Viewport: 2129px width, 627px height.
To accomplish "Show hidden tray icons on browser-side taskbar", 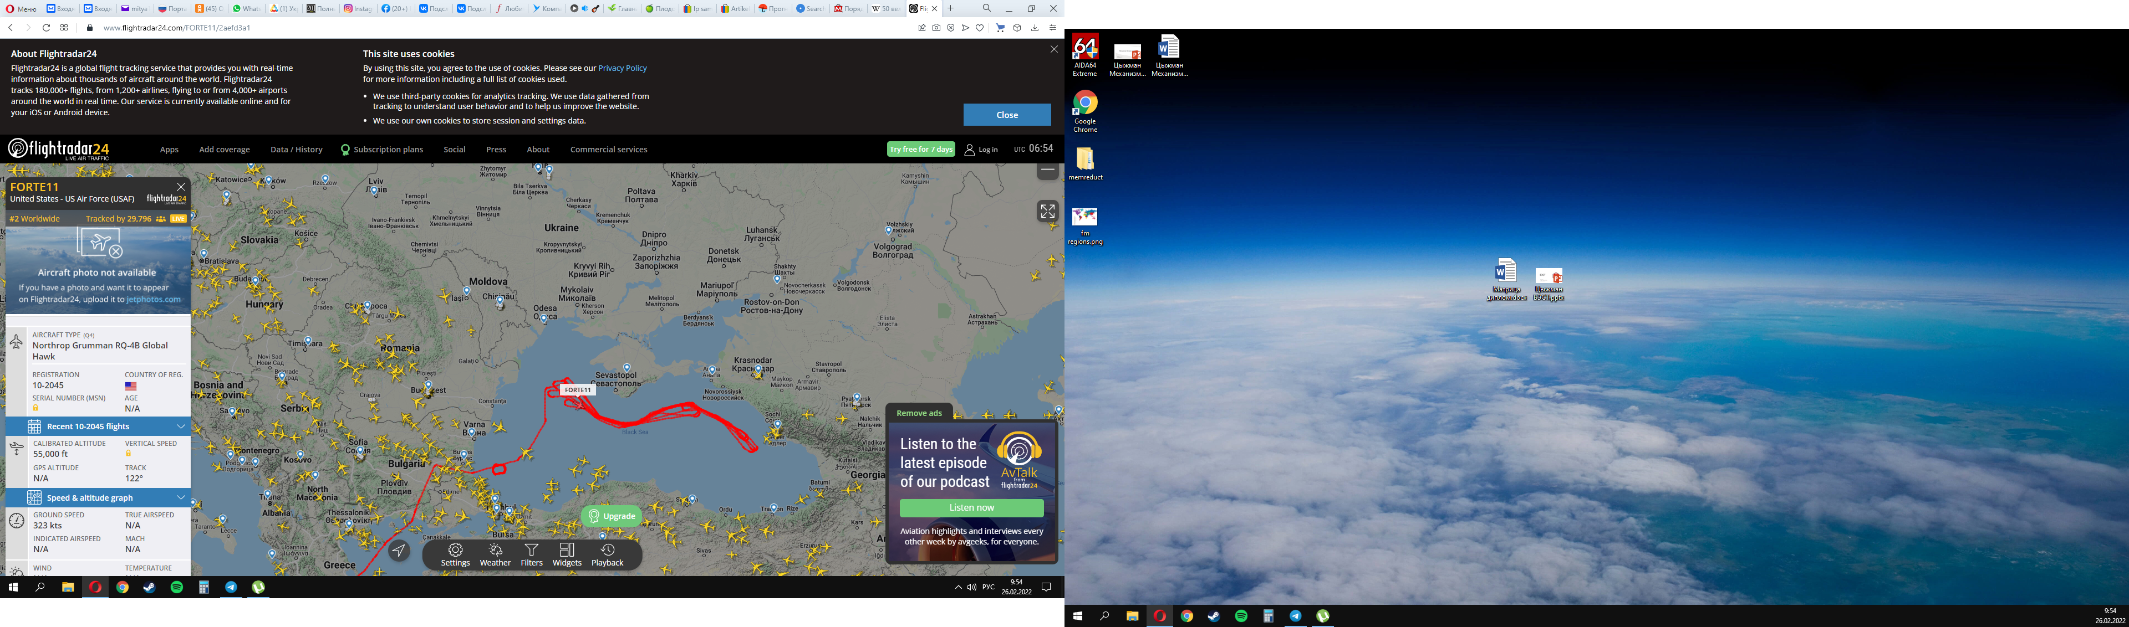I will (x=958, y=587).
